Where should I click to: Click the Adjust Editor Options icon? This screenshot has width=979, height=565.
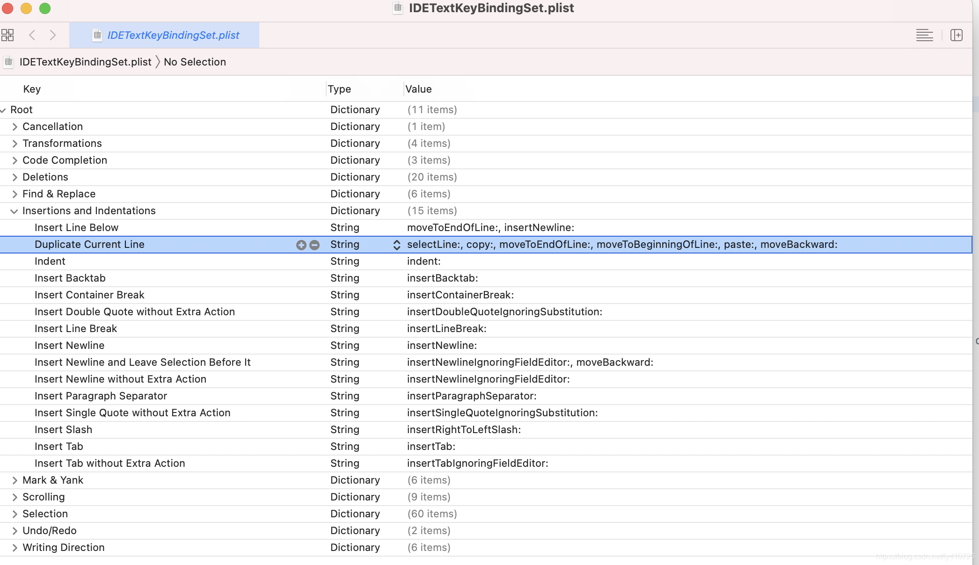tap(924, 35)
